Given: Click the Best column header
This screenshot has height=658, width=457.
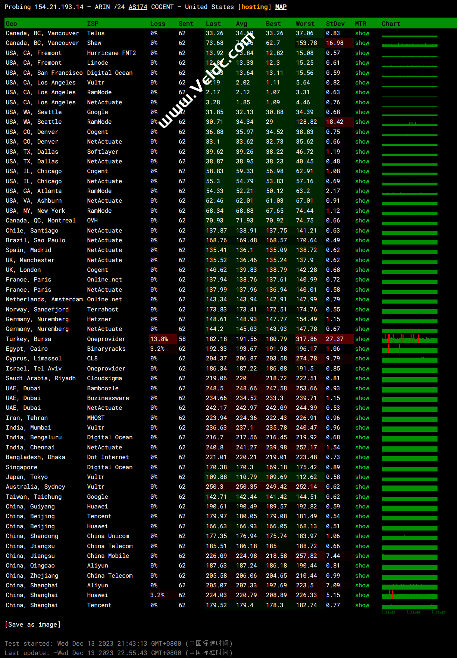Looking at the screenshot, I should pyautogui.click(x=273, y=24).
